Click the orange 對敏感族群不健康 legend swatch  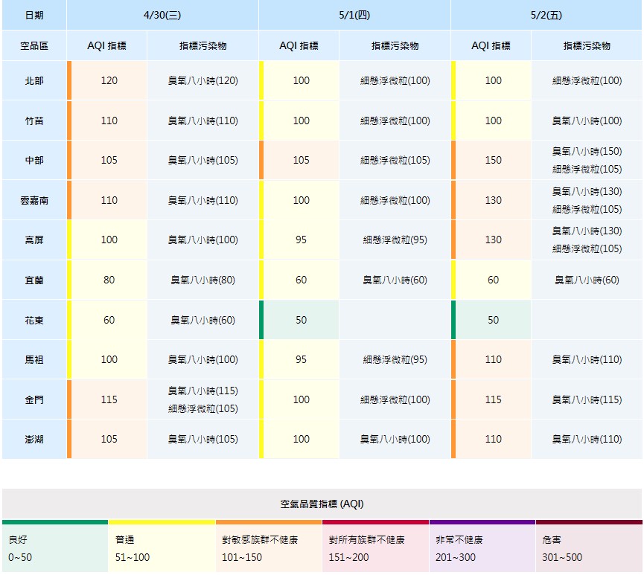[x=269, y=547]
